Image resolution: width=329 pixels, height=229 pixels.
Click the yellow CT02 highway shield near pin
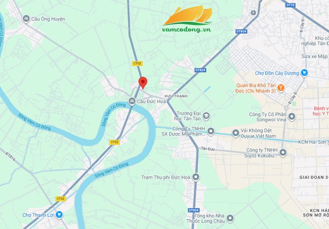pos(137,63)
